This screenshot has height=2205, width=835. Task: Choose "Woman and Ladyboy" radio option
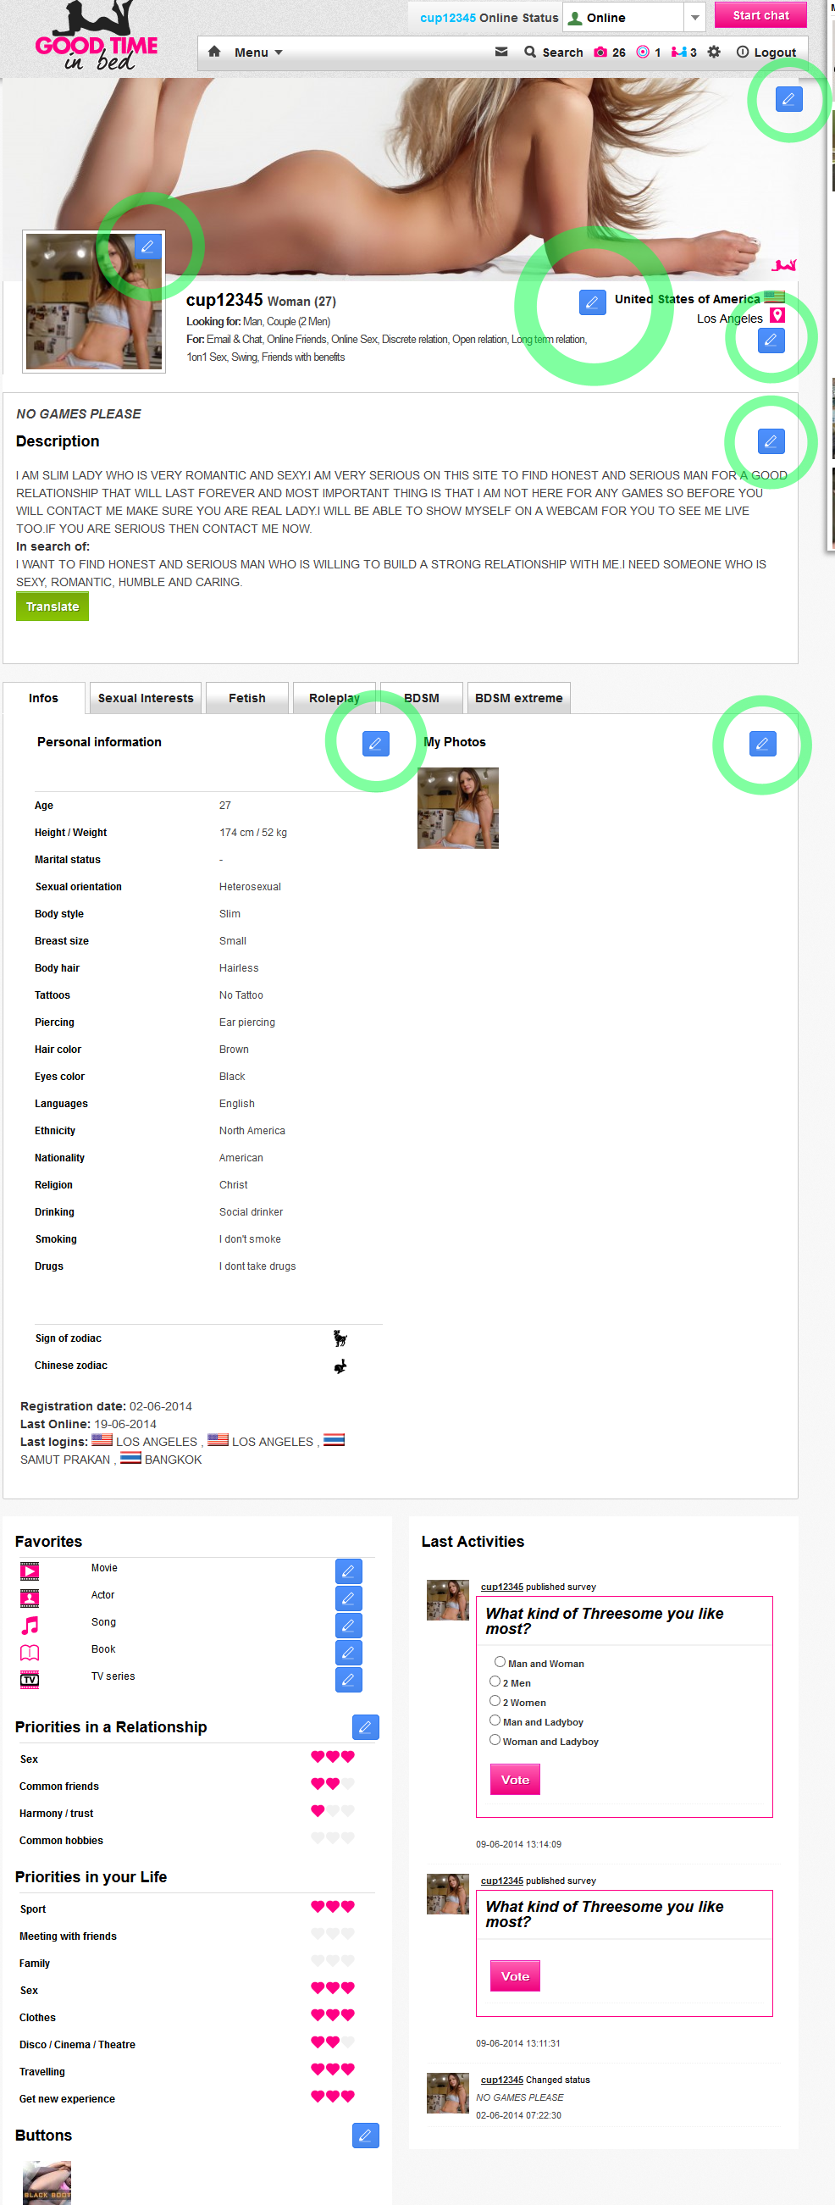coord(495,1739)
